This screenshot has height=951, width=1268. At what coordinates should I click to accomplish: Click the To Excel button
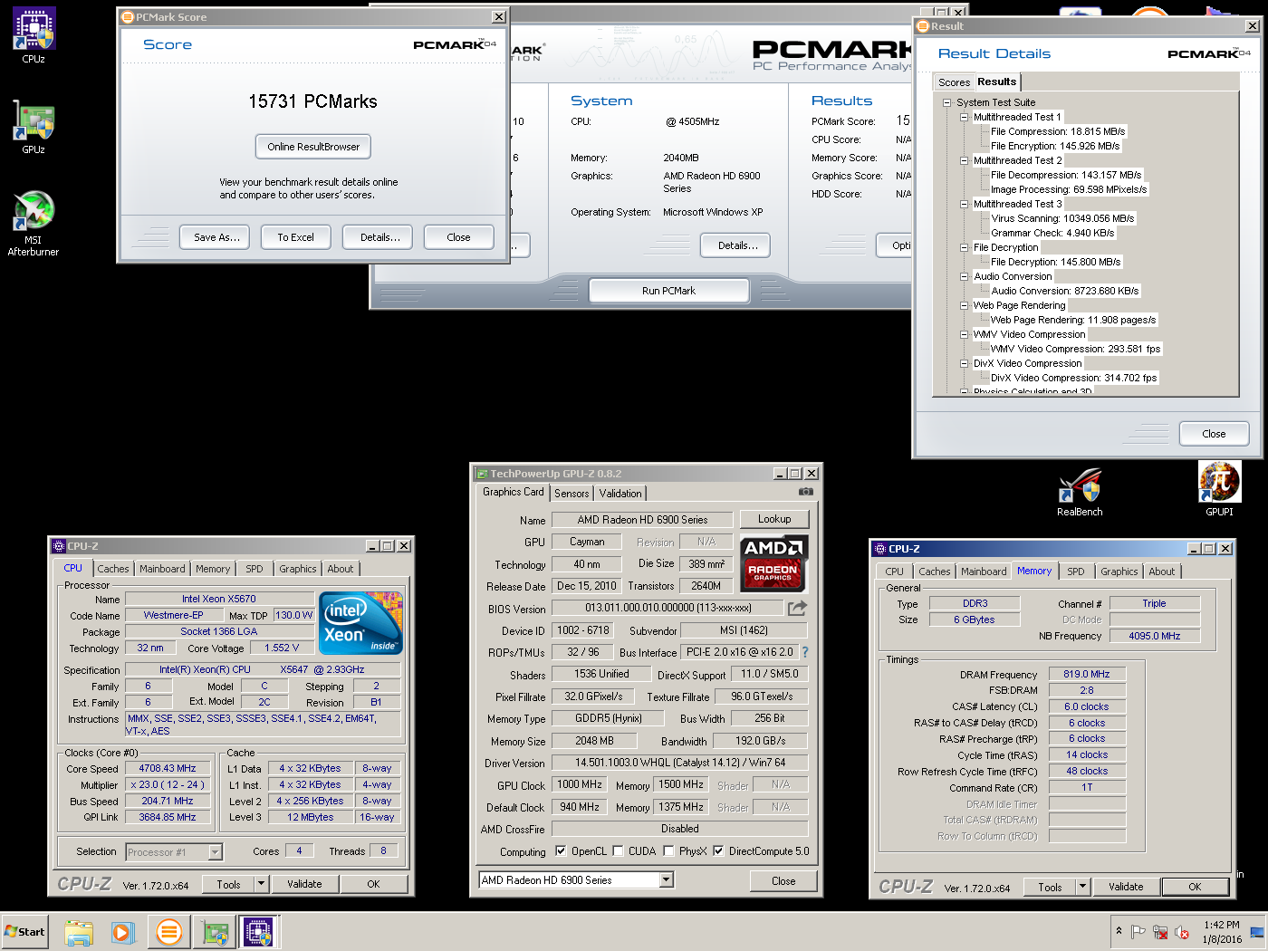295,237
